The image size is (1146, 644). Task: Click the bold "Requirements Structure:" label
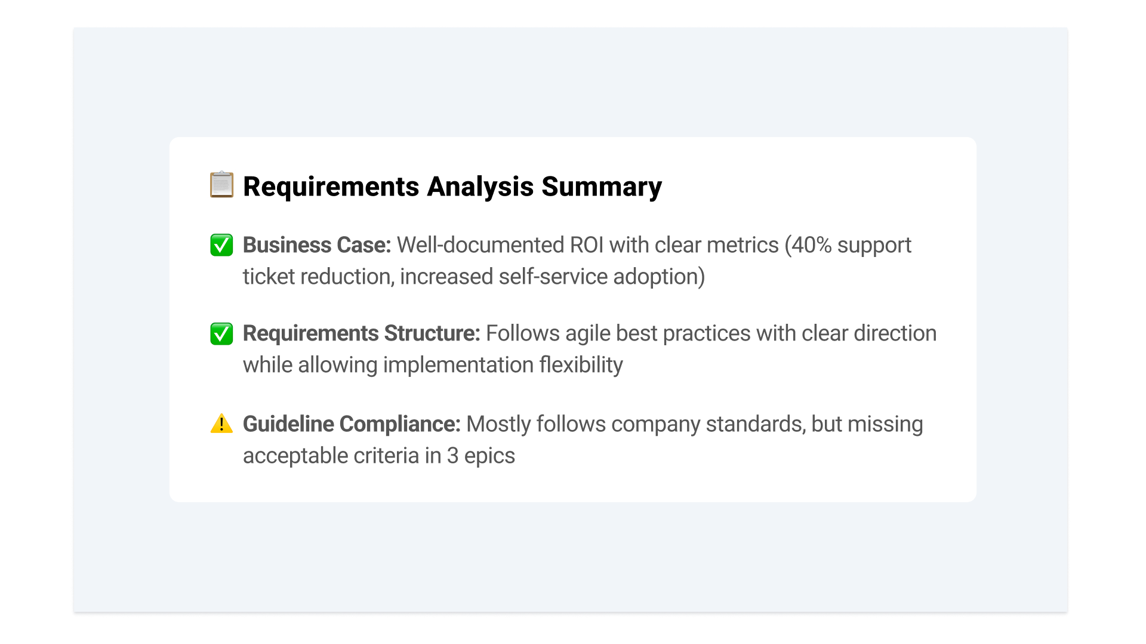361,333
